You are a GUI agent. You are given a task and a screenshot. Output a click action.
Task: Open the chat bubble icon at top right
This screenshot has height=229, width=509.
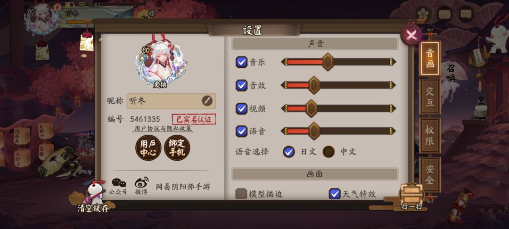tap(466, 14)
